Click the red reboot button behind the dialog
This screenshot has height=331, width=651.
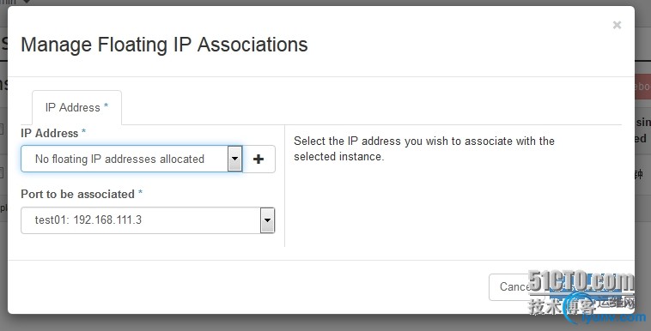tap(642, 87)
